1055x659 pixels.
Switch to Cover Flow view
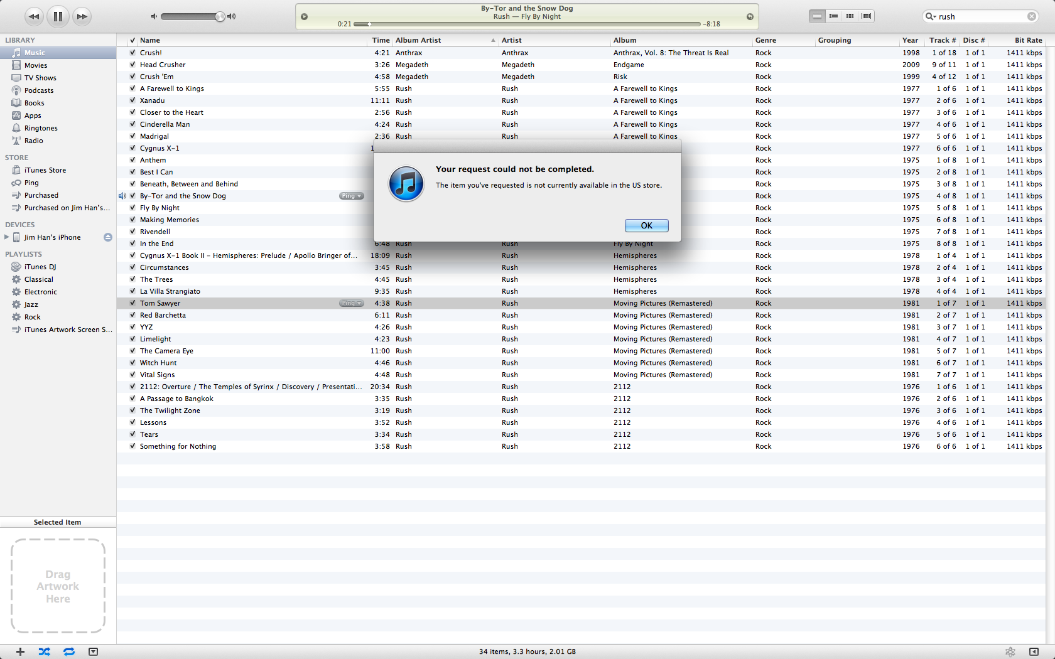[865, 16]
